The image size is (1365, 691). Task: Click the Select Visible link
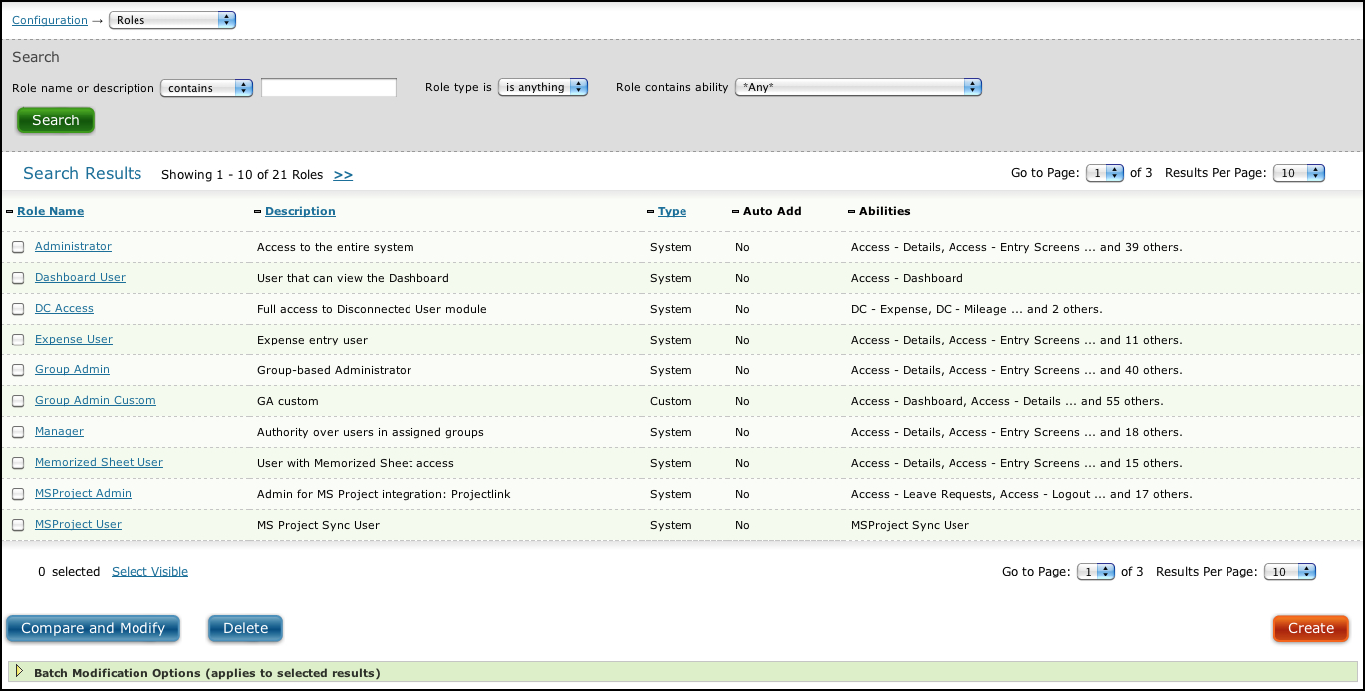click(x=149, y=572)
